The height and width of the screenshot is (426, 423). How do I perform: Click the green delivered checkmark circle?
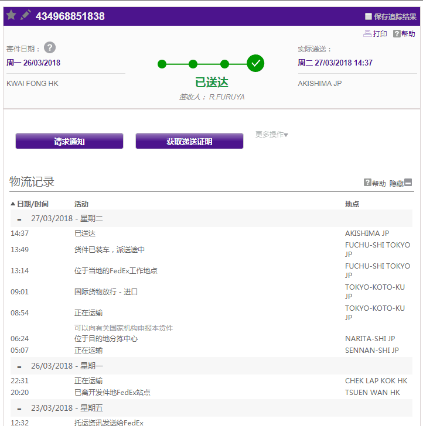pyautogui.click(x=255, y=63)
